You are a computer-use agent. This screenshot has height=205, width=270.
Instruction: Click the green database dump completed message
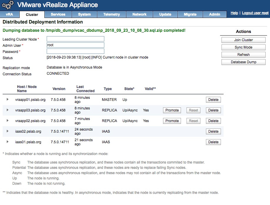(x=94, y=30)
